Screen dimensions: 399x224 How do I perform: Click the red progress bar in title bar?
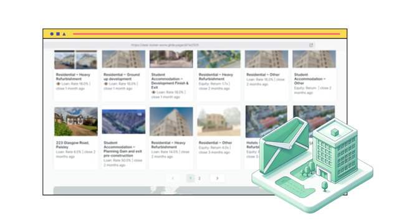(x=206, y=34)
